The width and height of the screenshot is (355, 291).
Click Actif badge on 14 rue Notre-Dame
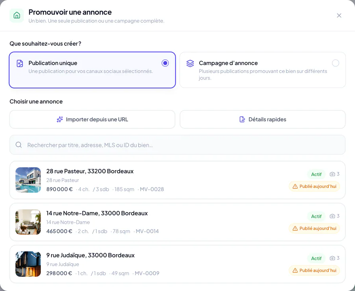(x=316, y=216)
